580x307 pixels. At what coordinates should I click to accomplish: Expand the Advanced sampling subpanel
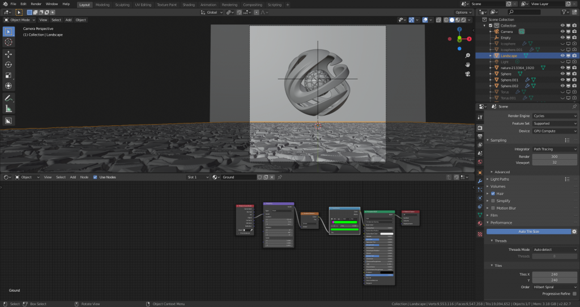pos(502,172)
